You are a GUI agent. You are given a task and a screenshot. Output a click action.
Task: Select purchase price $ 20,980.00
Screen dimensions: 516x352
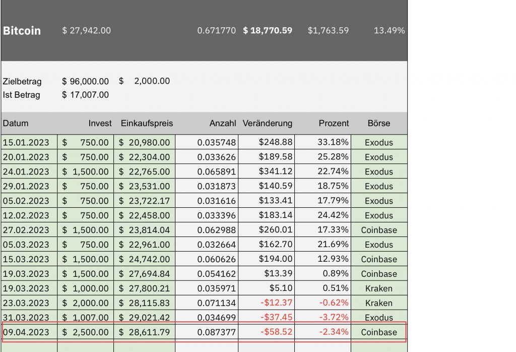(x=144, y=142)
